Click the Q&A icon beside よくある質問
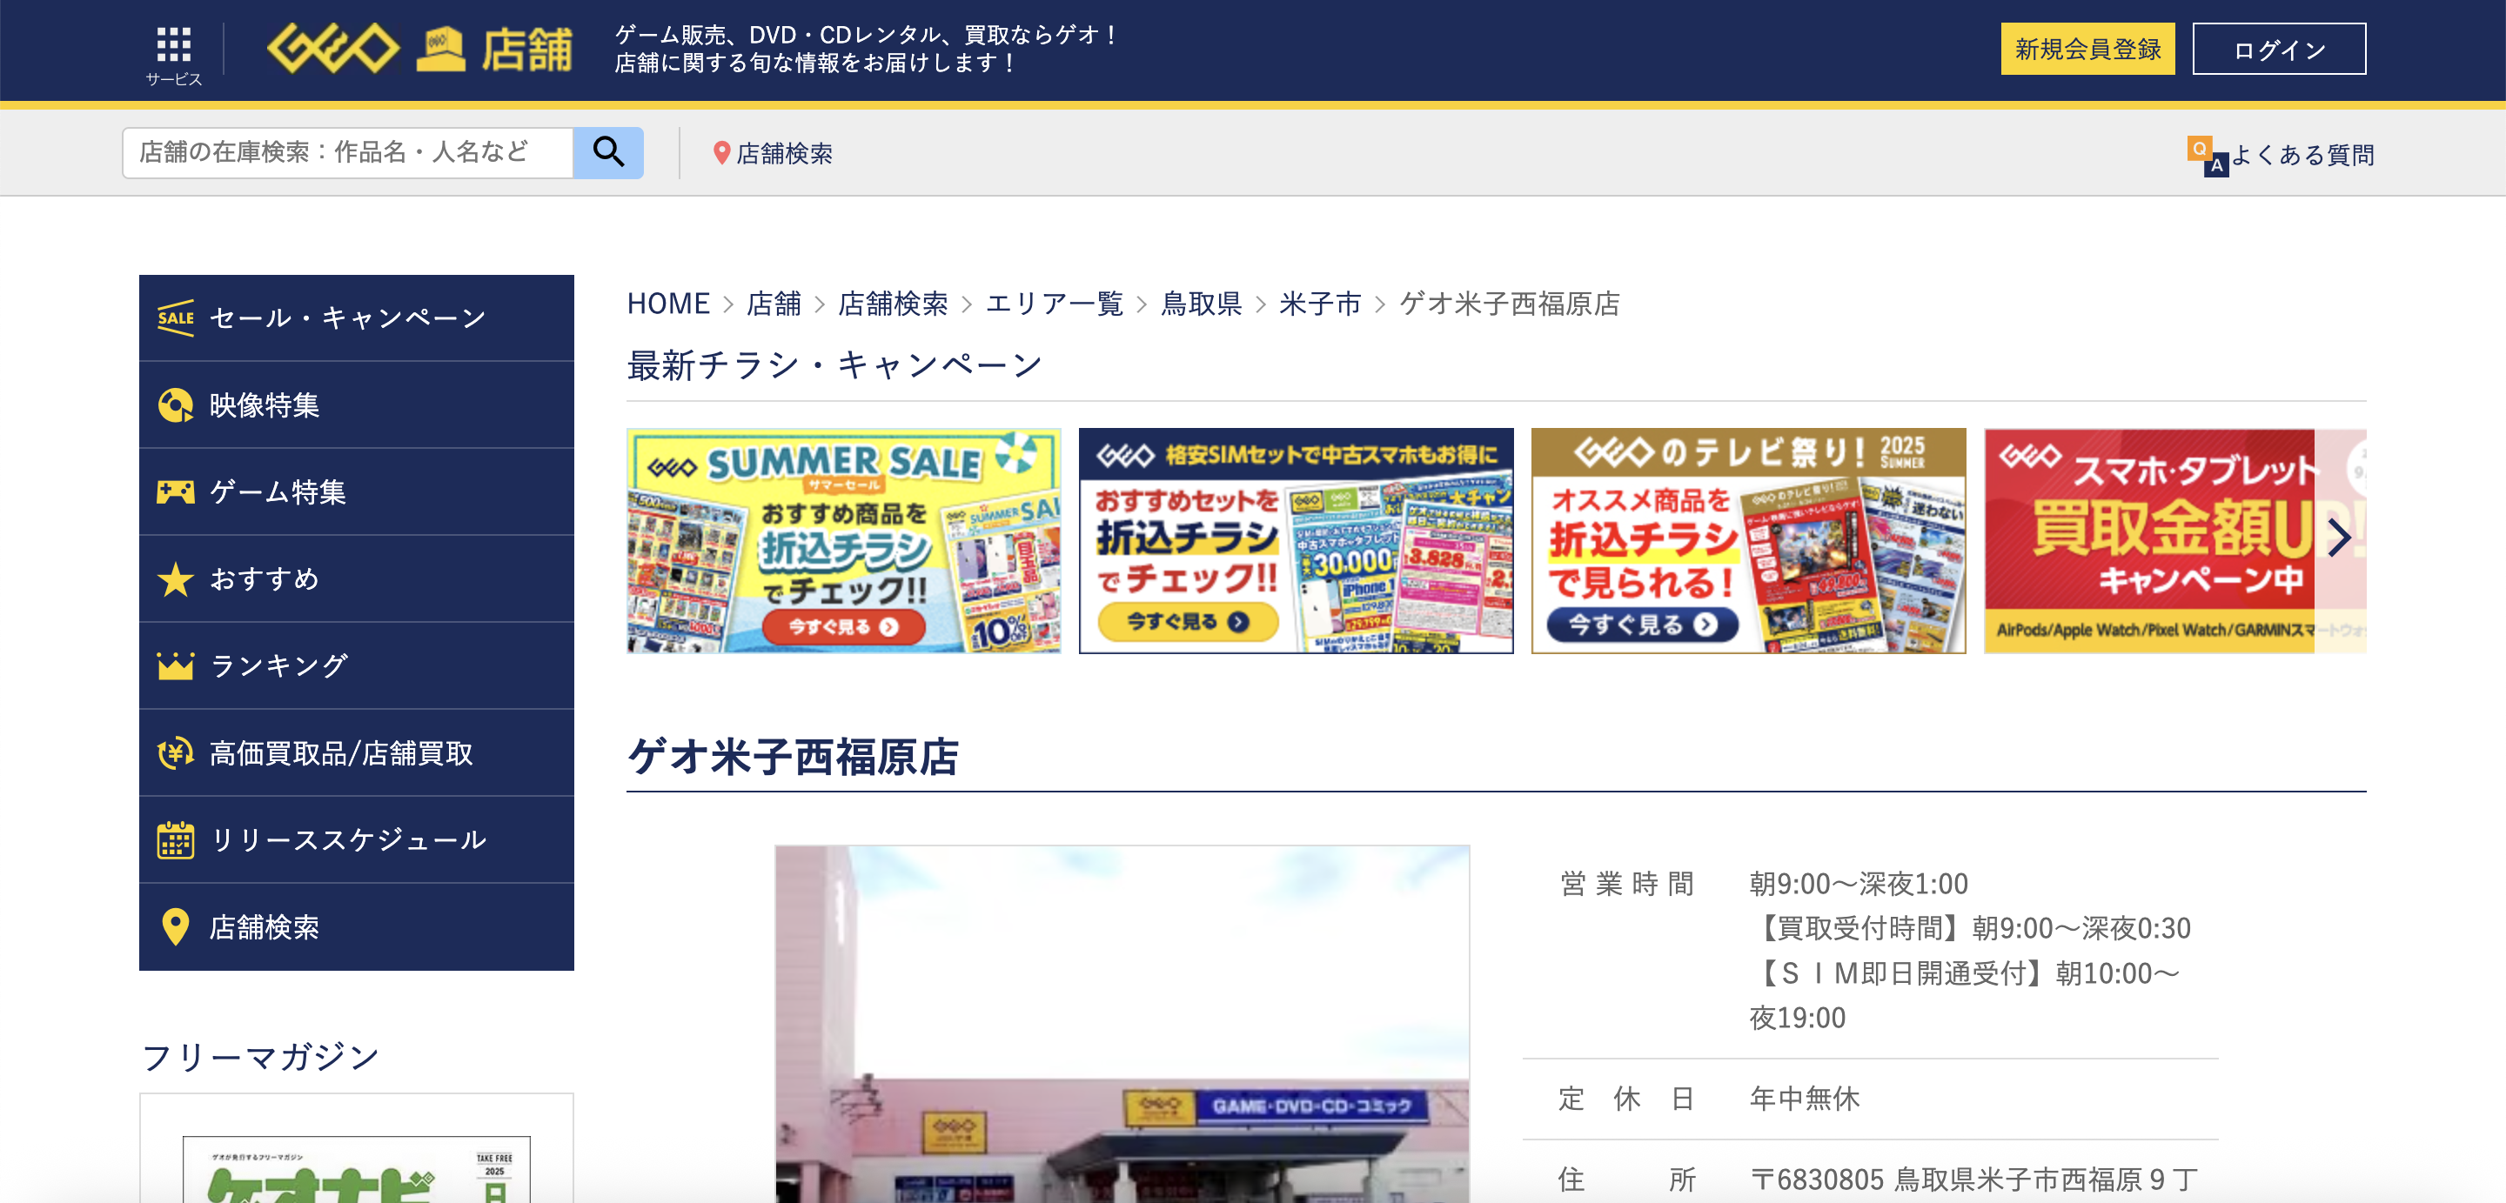Screen dimensions: 2506x1203 2207,156
